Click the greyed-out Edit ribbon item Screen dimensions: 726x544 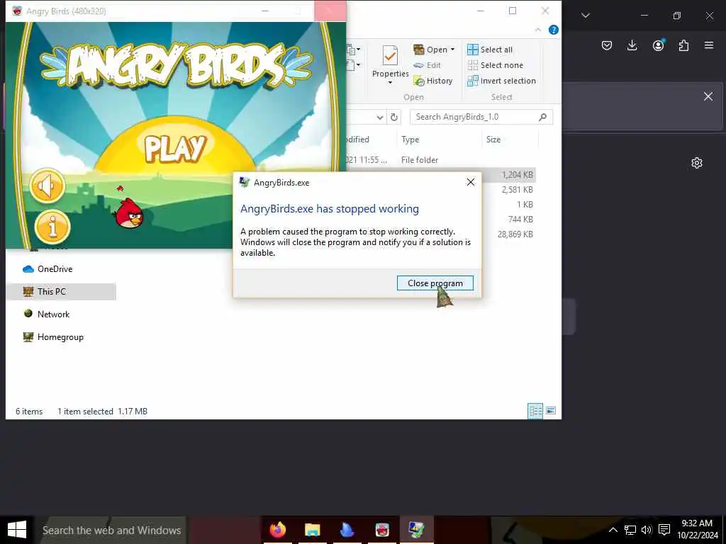(427, 65)
